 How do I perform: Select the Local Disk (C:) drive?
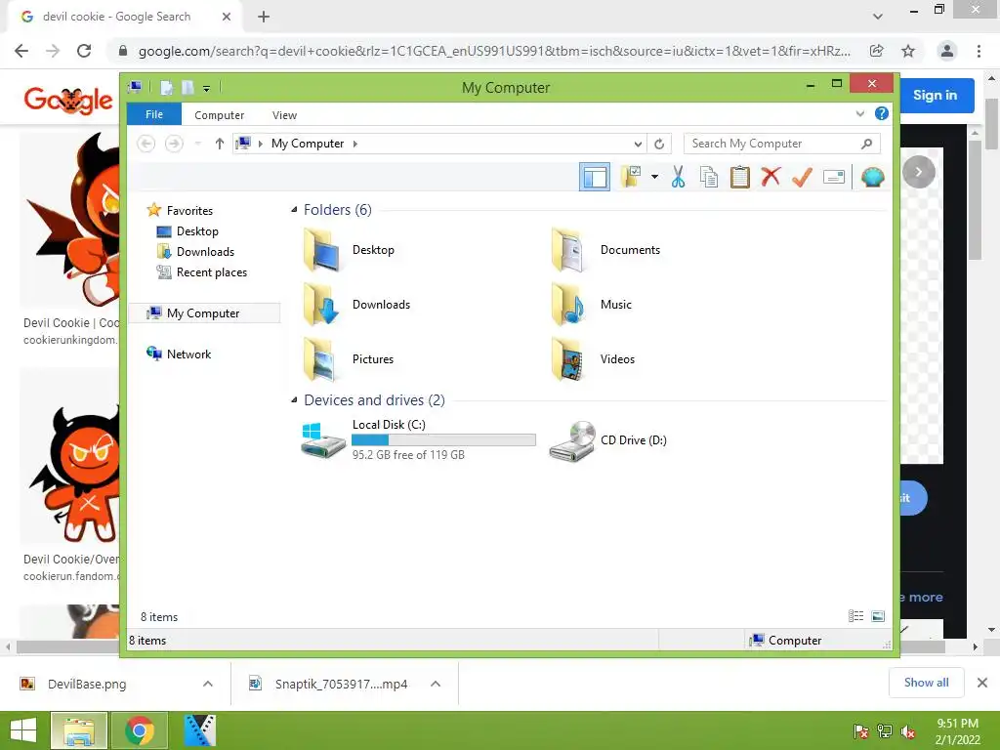[418, 439]
